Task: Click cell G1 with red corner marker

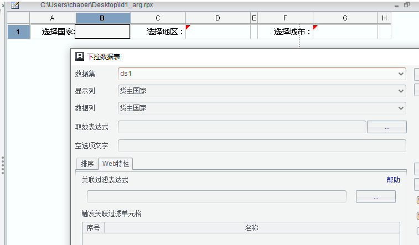Action: pos(345,32)
